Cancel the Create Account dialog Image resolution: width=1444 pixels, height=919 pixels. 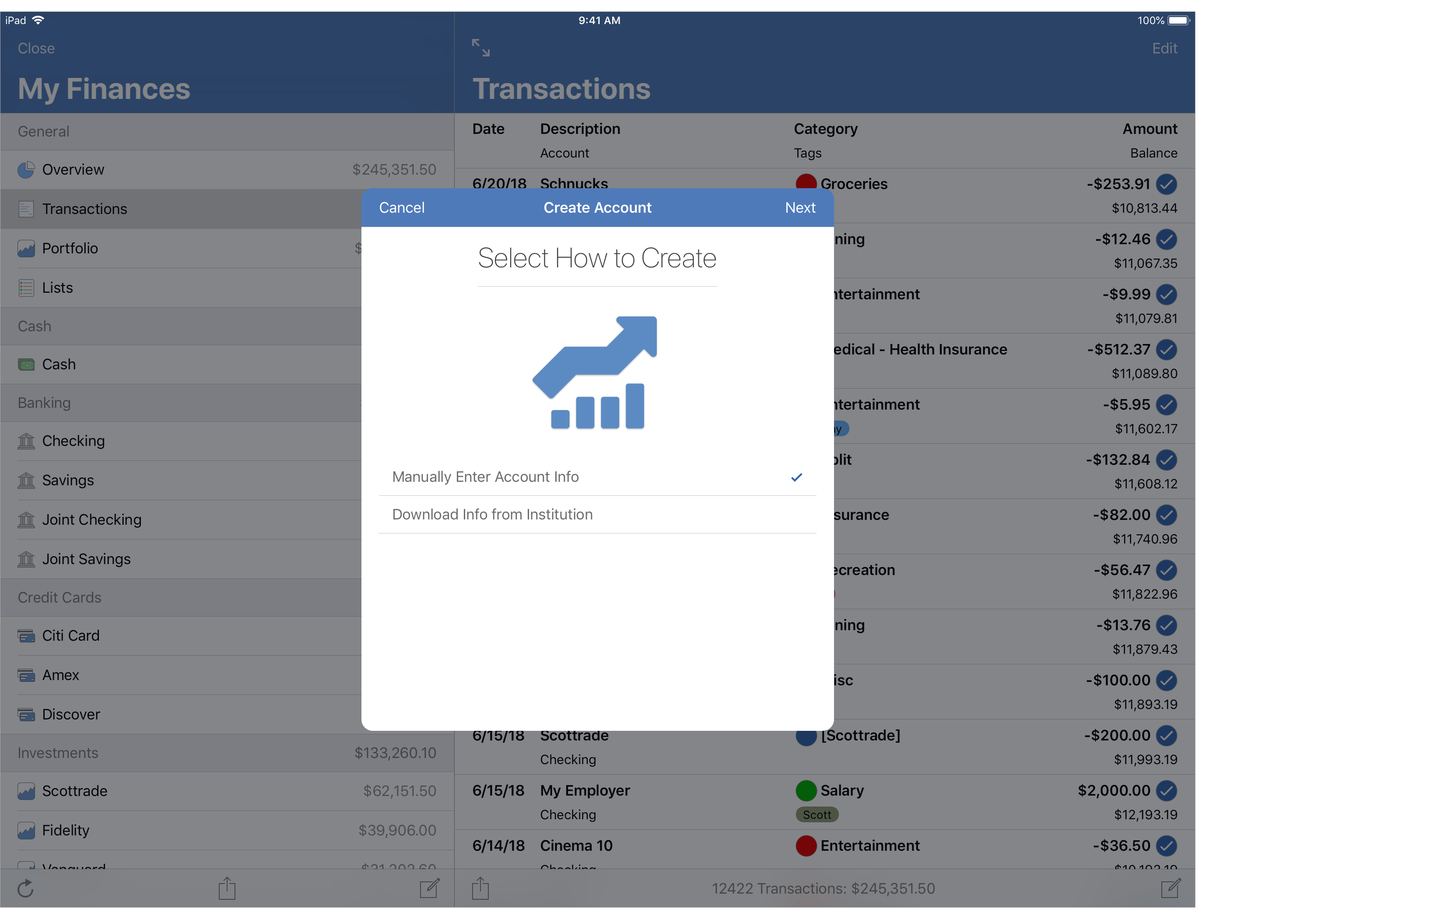pos(401,207)
